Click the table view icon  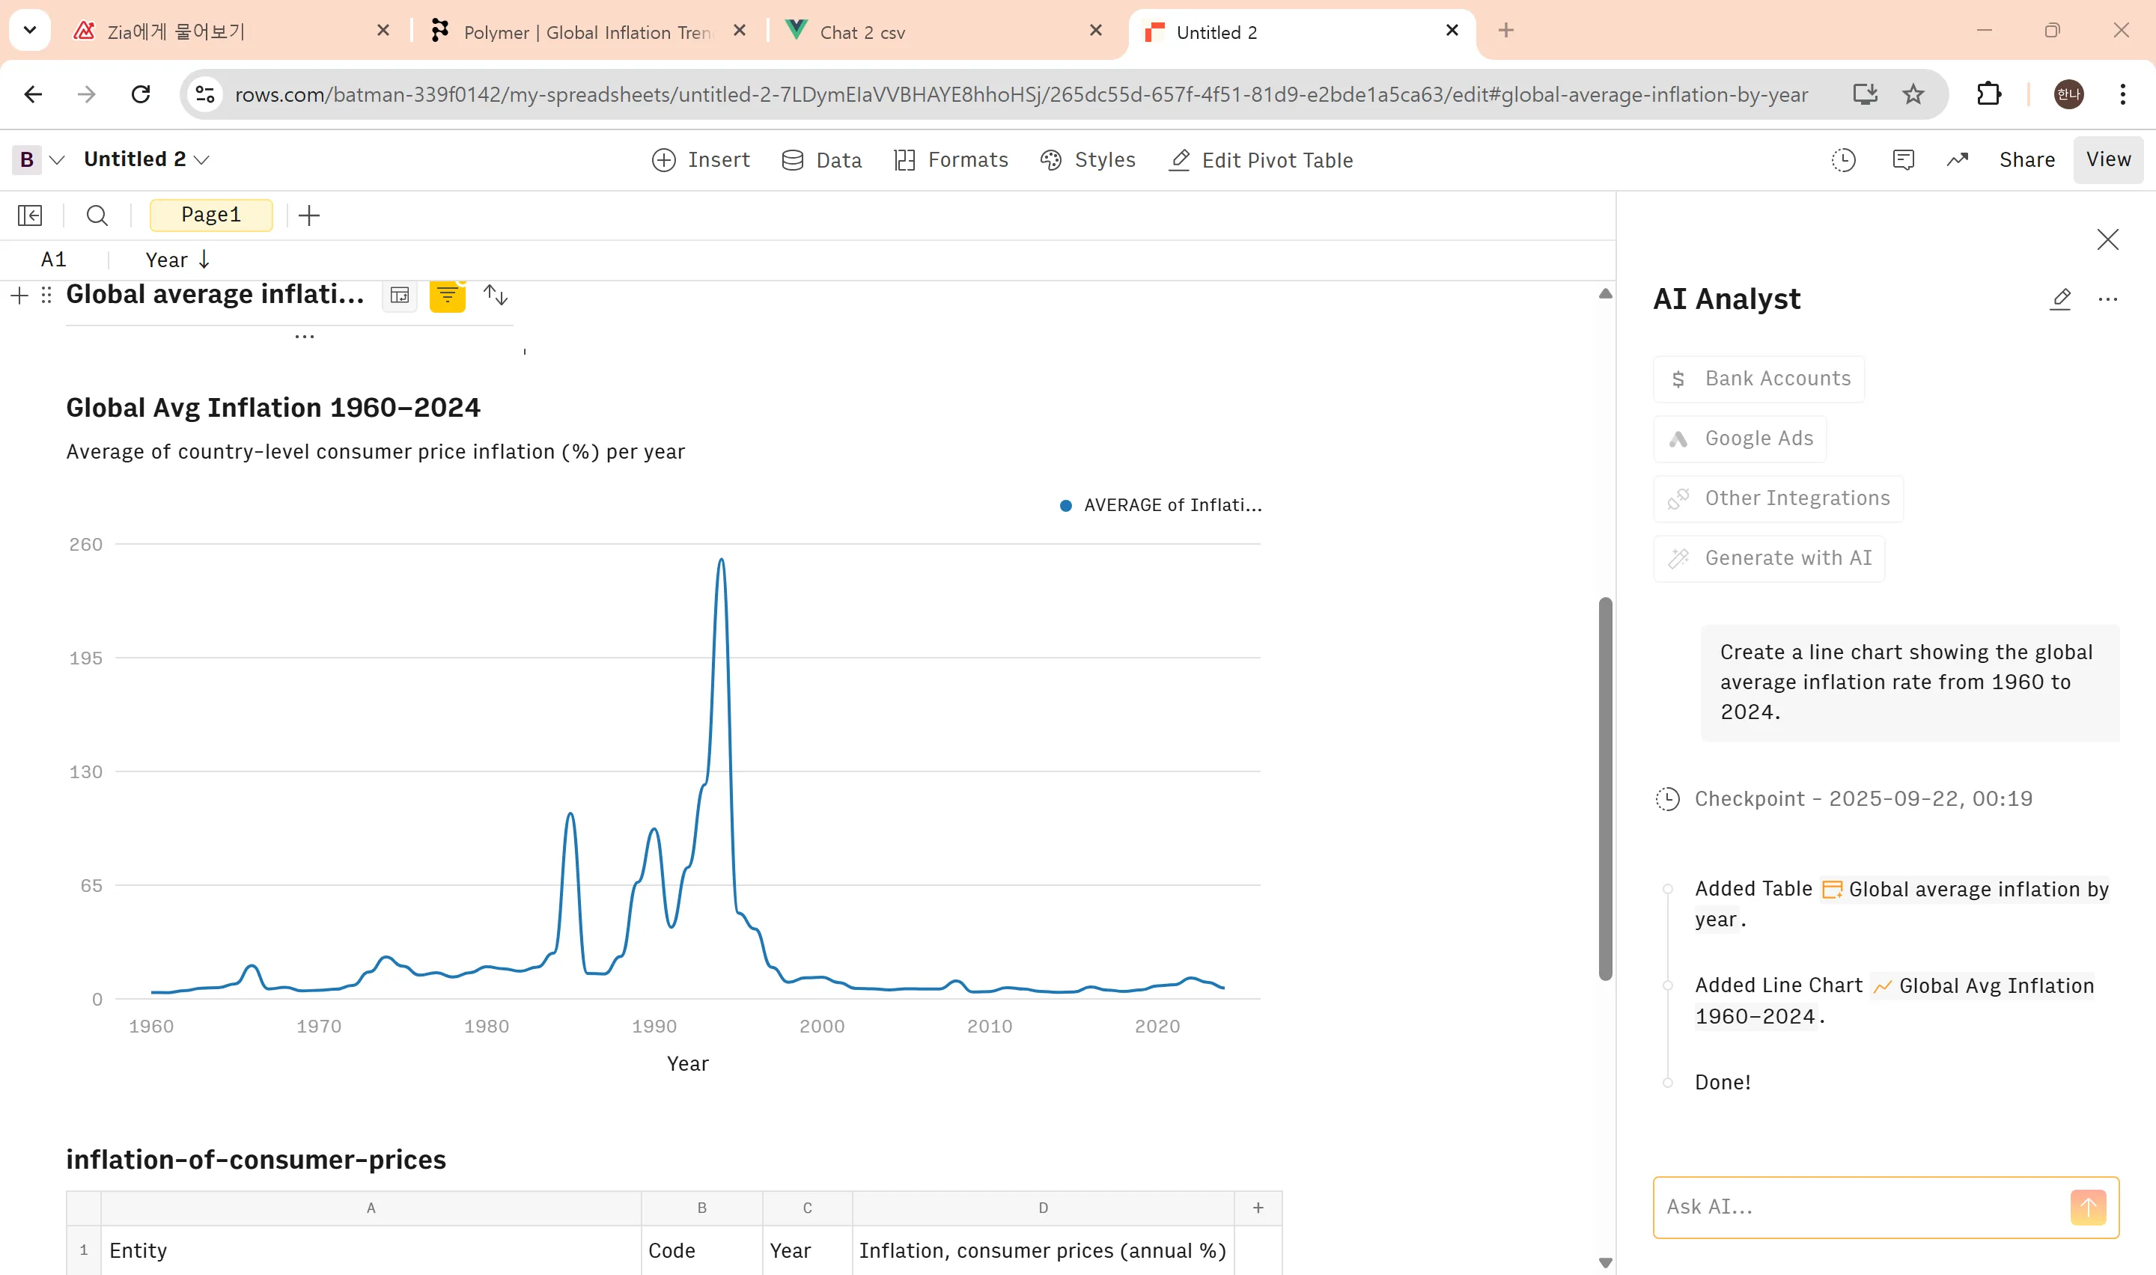[x=400, y=296]
